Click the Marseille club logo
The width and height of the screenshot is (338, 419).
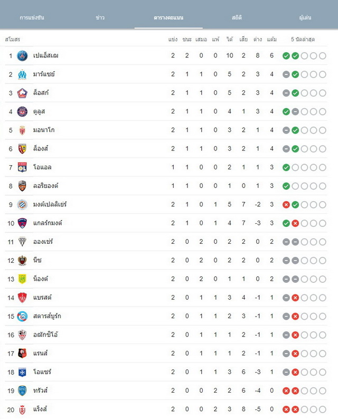tap(22, 74)
